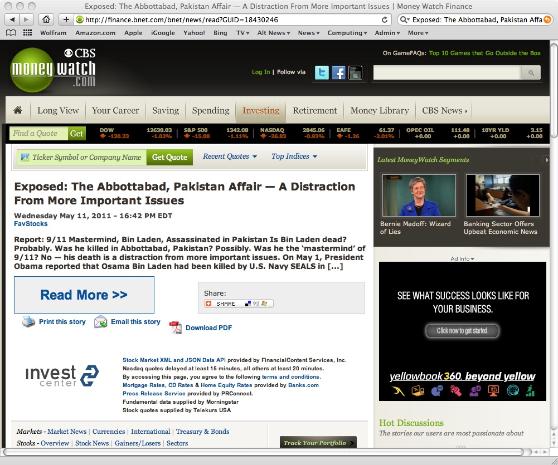Open the Retirement tab
Screen dimensions: 558x465
pos(314,110)
